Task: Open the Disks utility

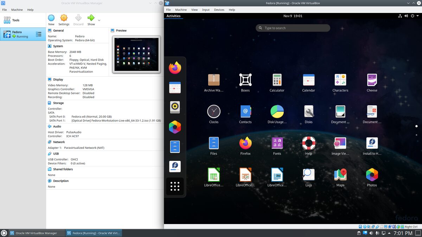Action: pyautogui.click(x=309, y=112)
